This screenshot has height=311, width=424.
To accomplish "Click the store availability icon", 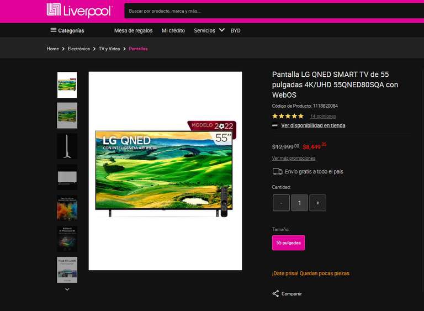I will (275, 125).
